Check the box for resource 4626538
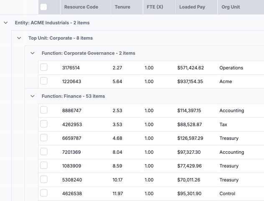This screenshot has height=201, width=264. 44,193
